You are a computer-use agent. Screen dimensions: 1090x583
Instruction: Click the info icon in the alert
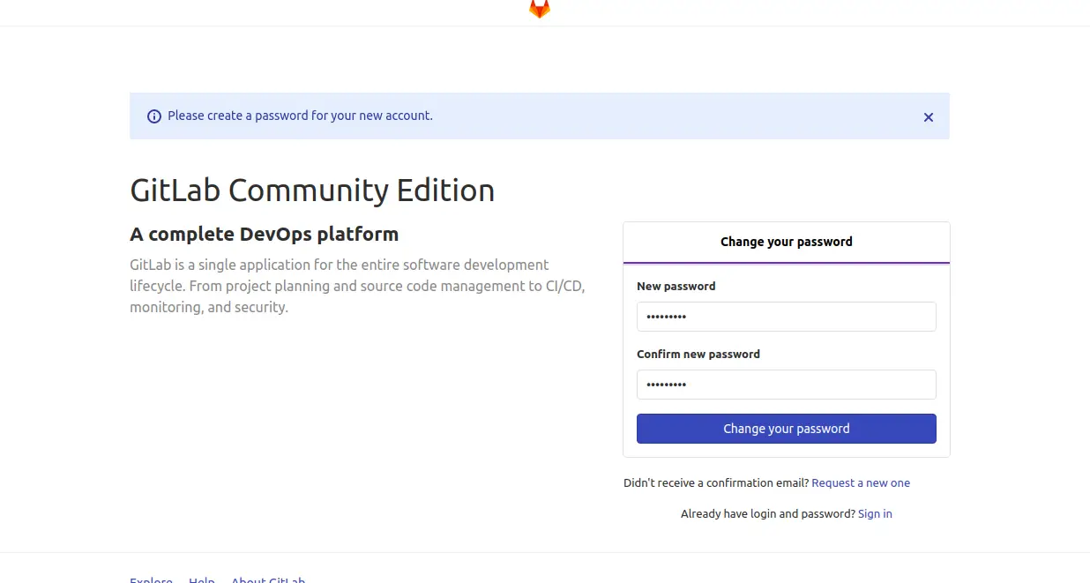pyautogui.click(x=154, y=116)
